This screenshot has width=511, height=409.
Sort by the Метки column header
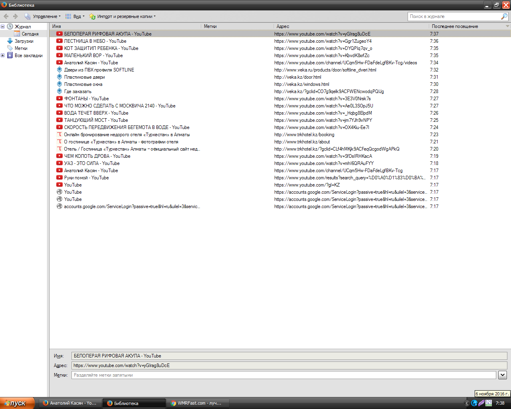pos(238,26)
